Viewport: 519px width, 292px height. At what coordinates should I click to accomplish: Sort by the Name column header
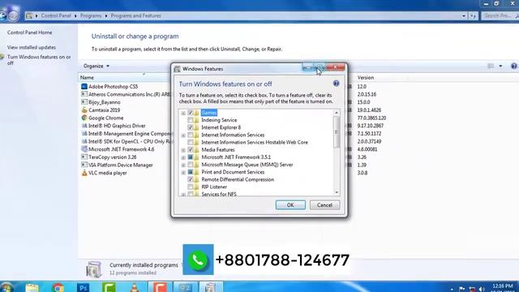pyautogui.click(x=87, y=78)
